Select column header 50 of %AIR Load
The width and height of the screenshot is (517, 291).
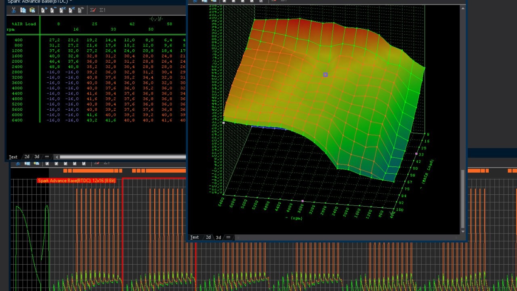point(151,29)
